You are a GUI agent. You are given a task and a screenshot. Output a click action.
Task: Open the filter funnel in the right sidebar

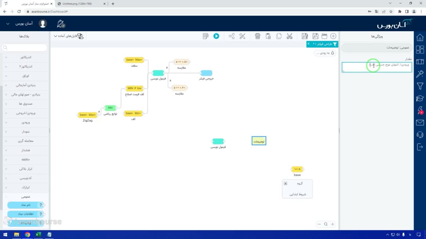tap(420, 86)
